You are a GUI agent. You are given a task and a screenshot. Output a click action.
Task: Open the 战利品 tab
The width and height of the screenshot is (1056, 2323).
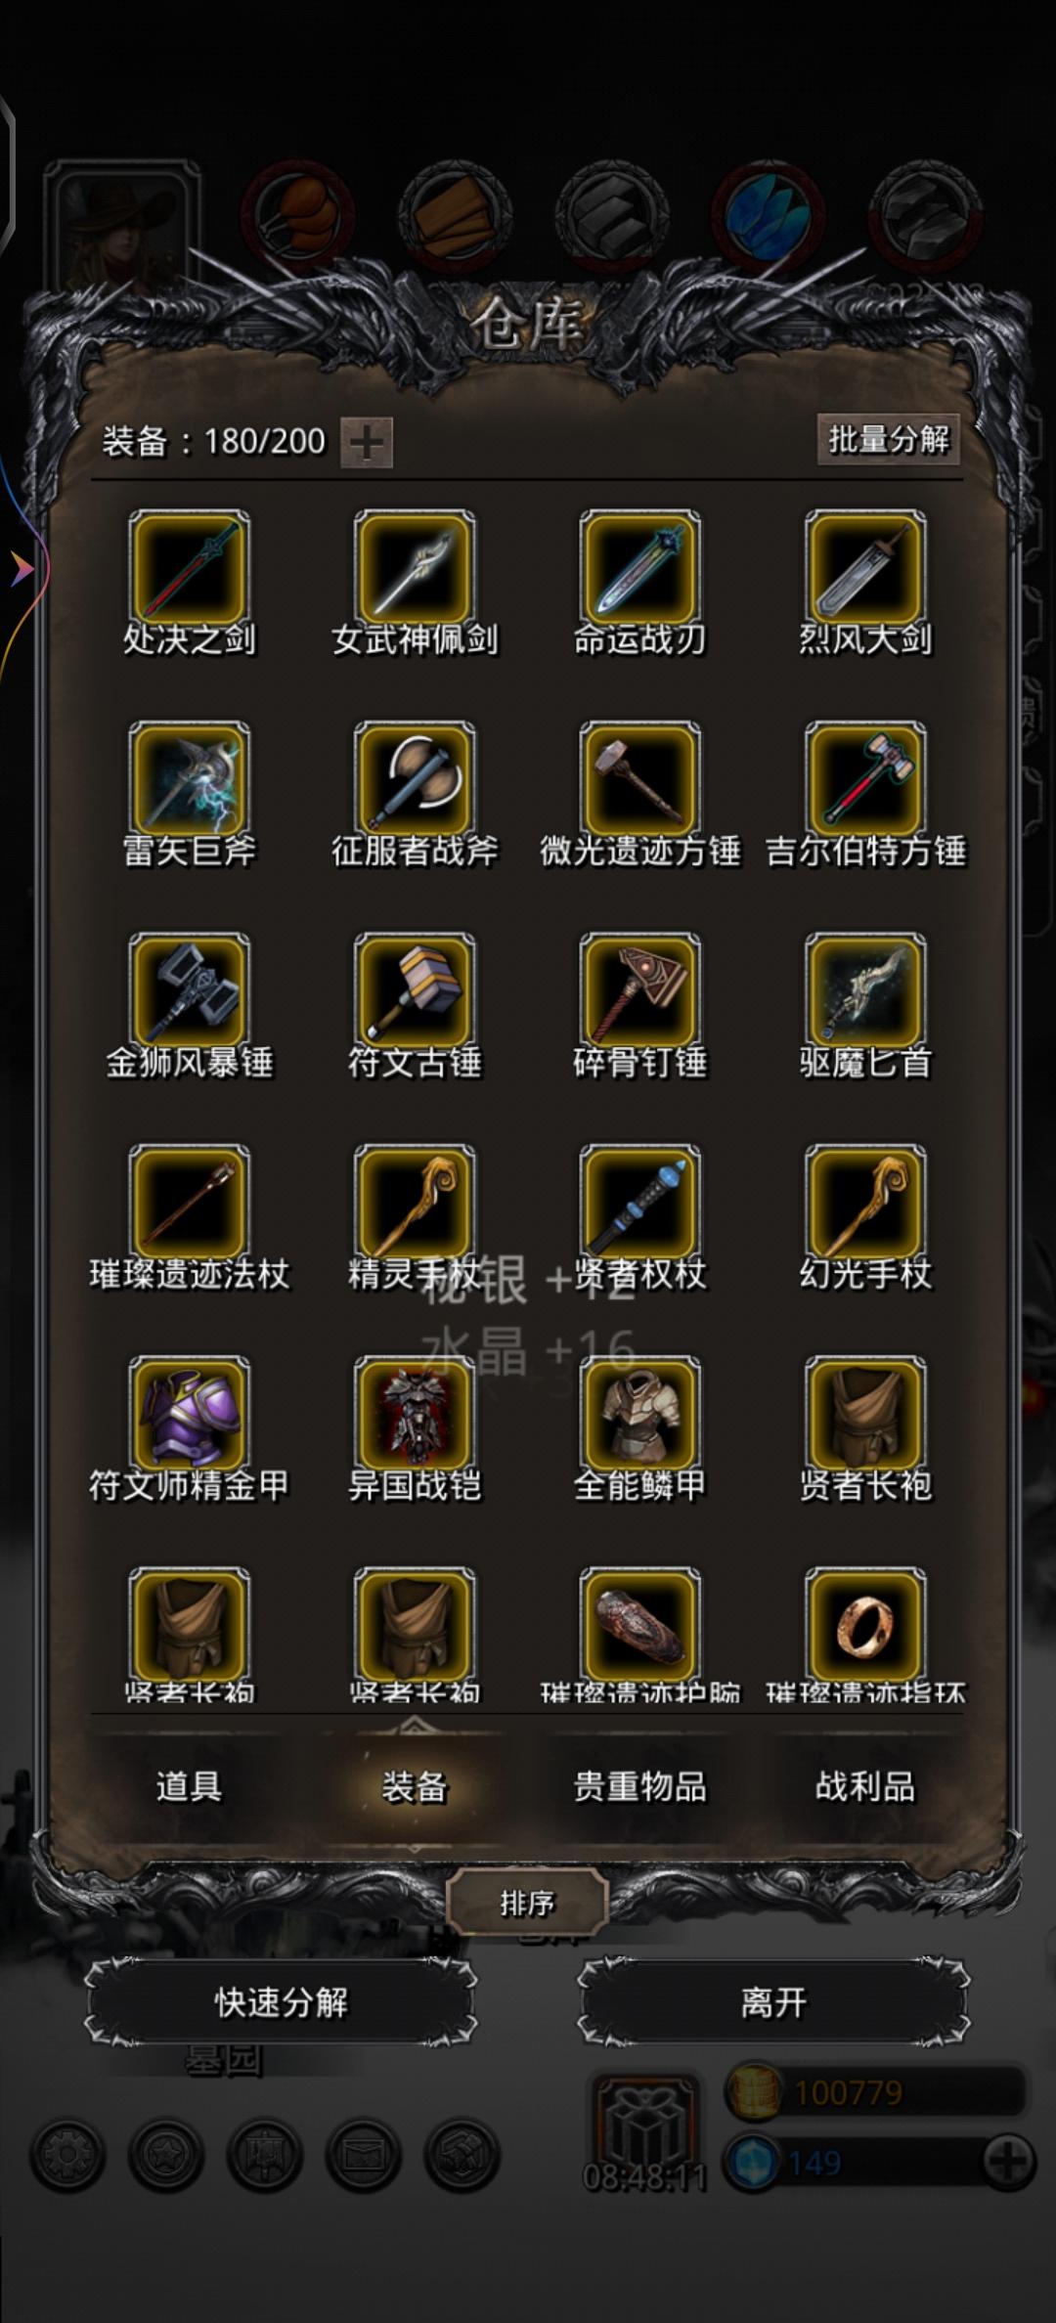[x=865, y=1786]
